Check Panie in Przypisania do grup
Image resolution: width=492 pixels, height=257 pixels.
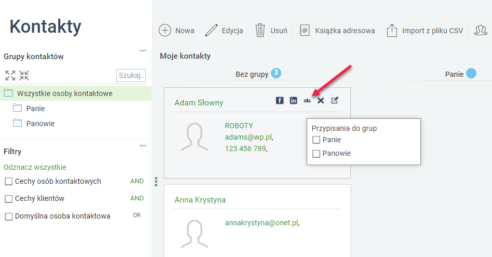(x=316, y=140)
